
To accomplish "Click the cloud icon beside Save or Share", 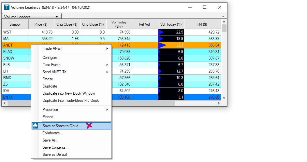I will point(35,126).
